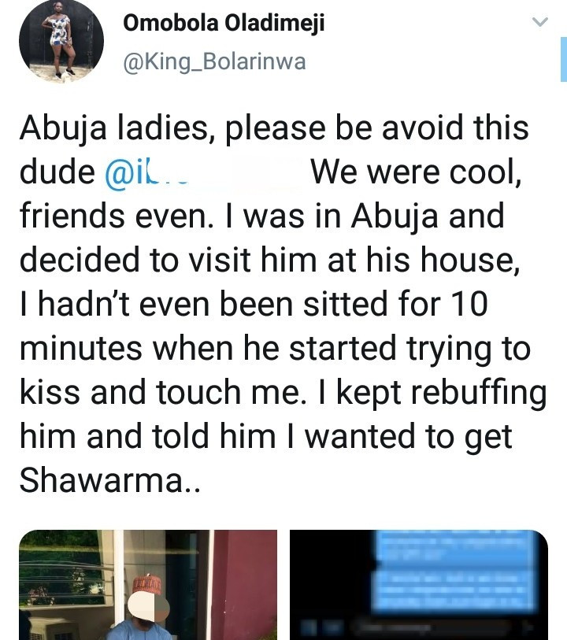The width and height of the screenshot is (567, 640).
Task: Open the left photo of man in cap
Action: pos(148,584)
